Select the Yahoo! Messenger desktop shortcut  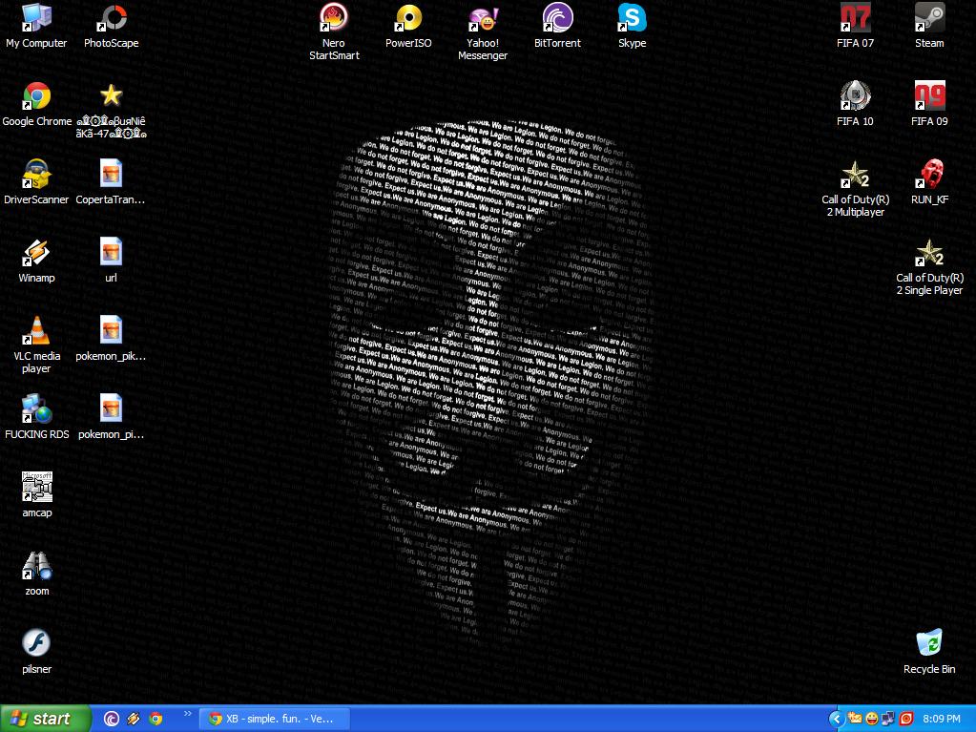[x=483, y=31]
